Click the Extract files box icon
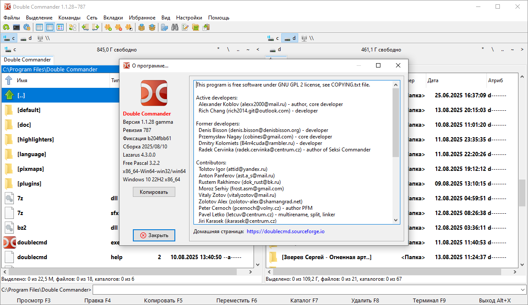528x305 pixels. coord(151,27)
